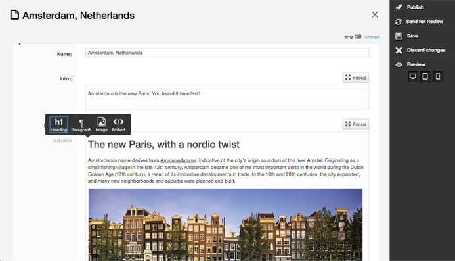Click in the Intro text area
Viewport: 455px width, 261px height.
pyautogui.click(x=227, y=98)
